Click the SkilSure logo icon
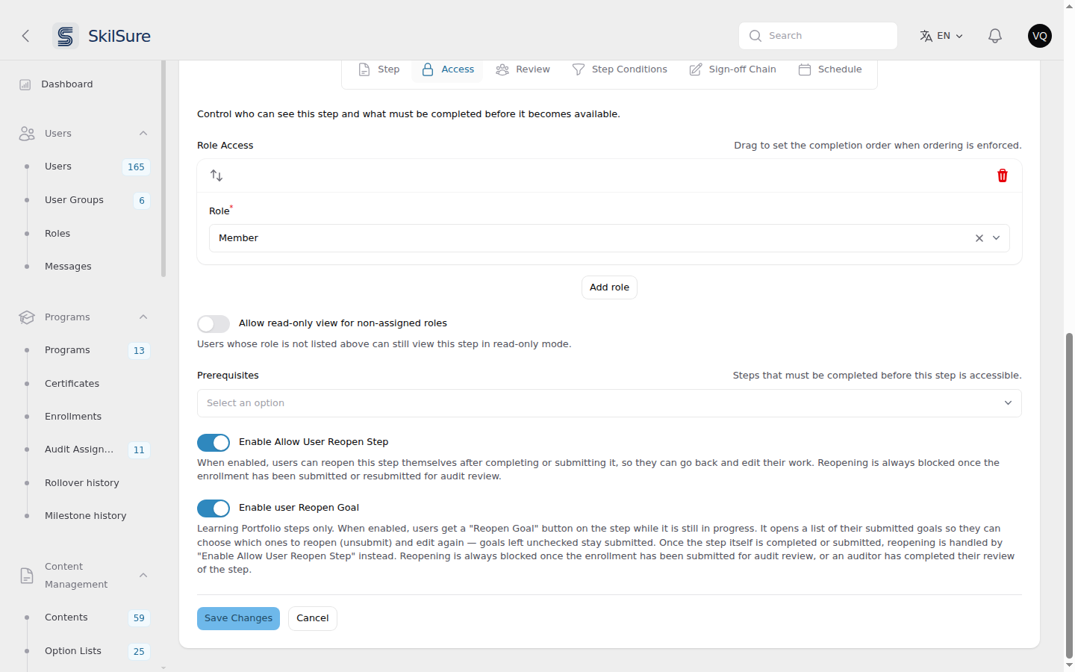Image resolution: width=1075 pixels, height=672 pixels. click(66, 36)
